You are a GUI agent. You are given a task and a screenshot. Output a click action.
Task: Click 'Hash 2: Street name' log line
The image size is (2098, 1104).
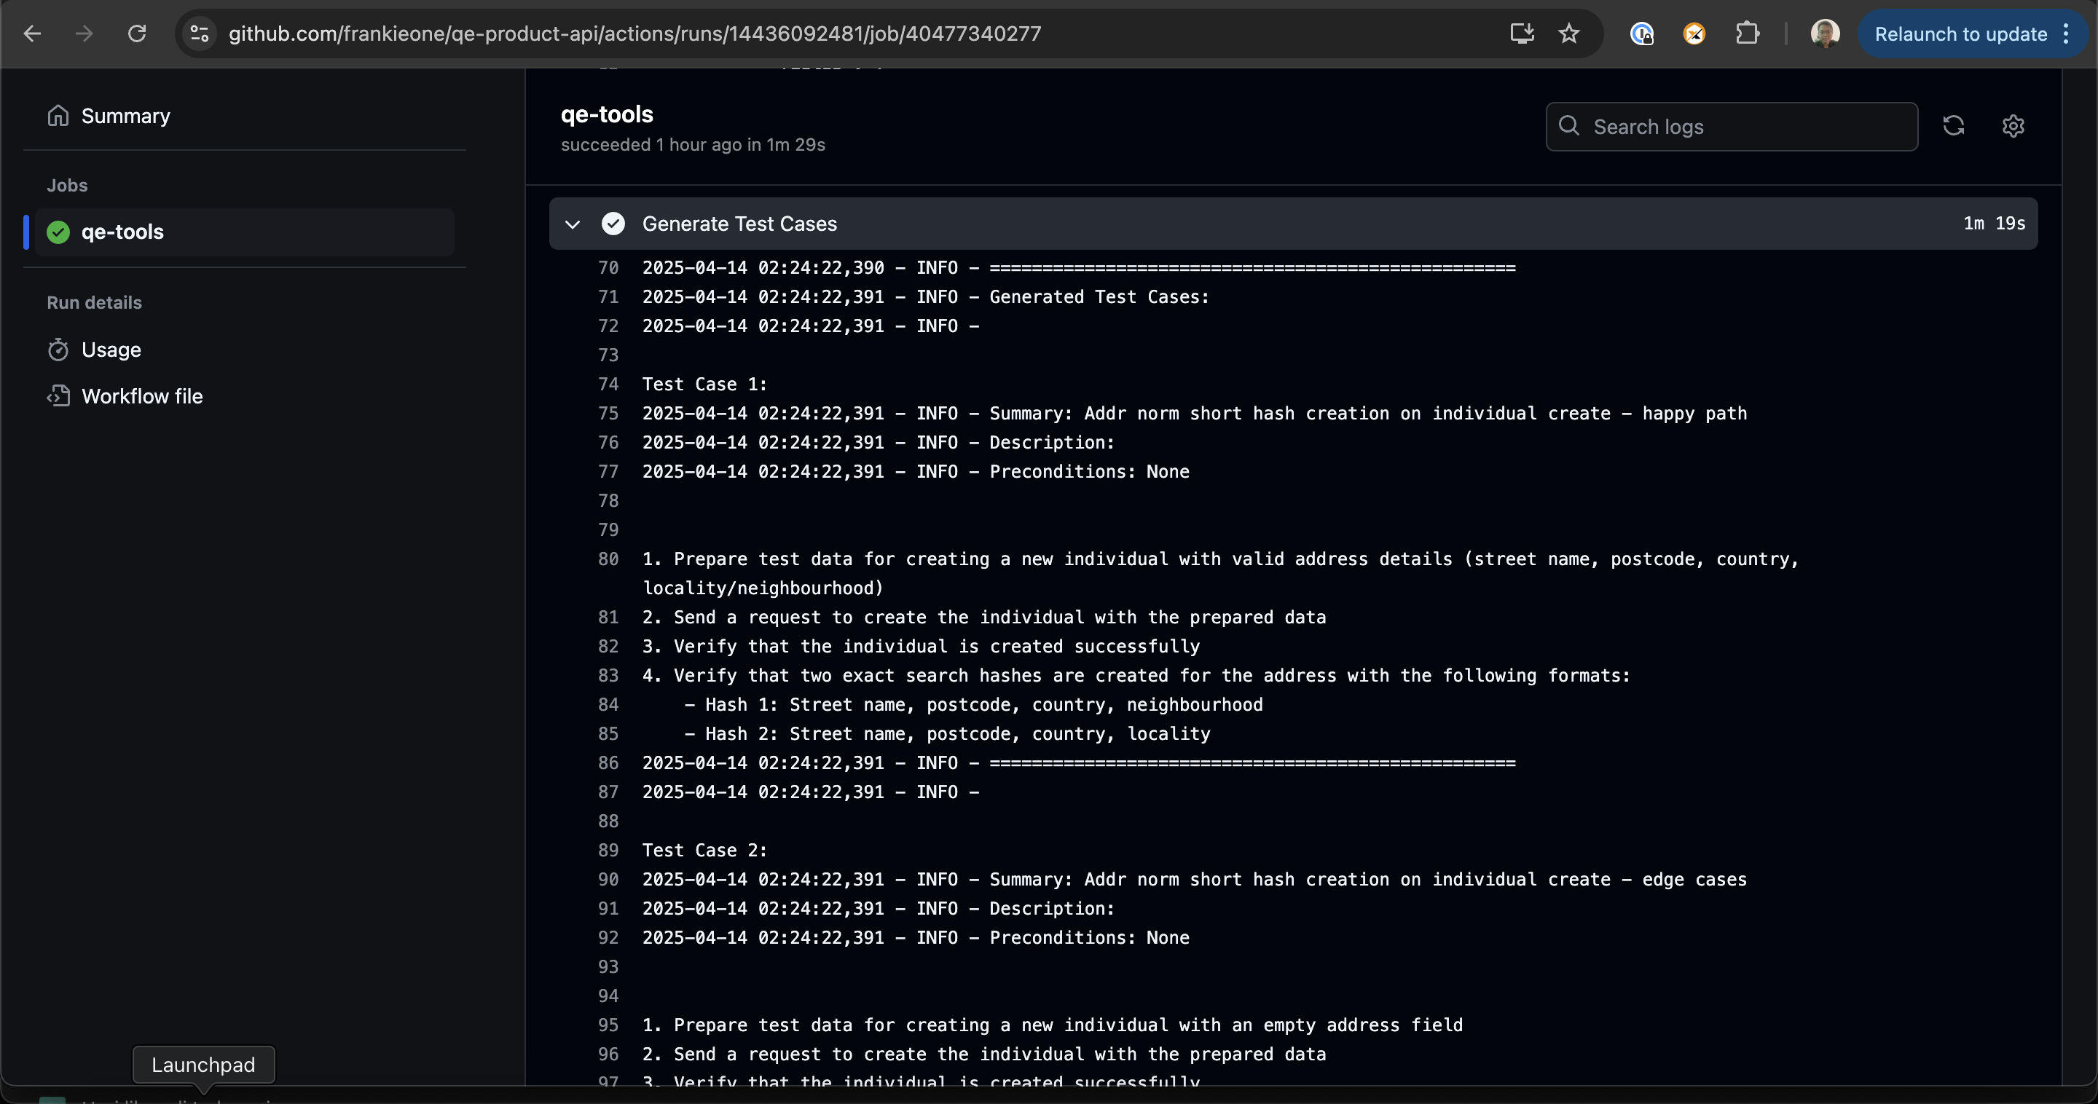tap(947, 733)
